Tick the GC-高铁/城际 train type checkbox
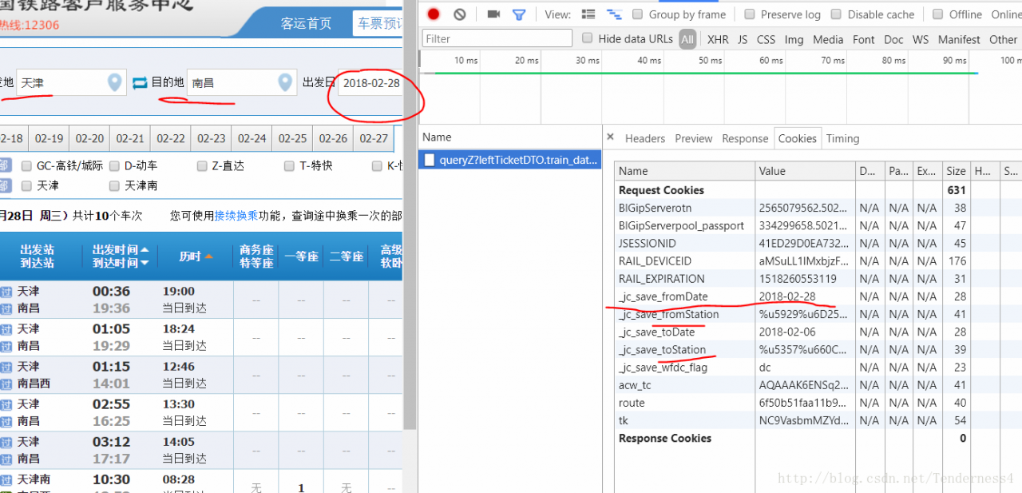 click(x=27, y=166)
